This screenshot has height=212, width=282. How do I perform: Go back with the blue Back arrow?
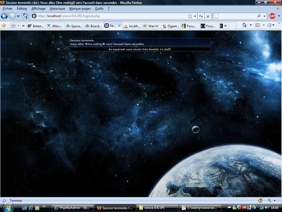pyautogui.click(x=4, y=16)
